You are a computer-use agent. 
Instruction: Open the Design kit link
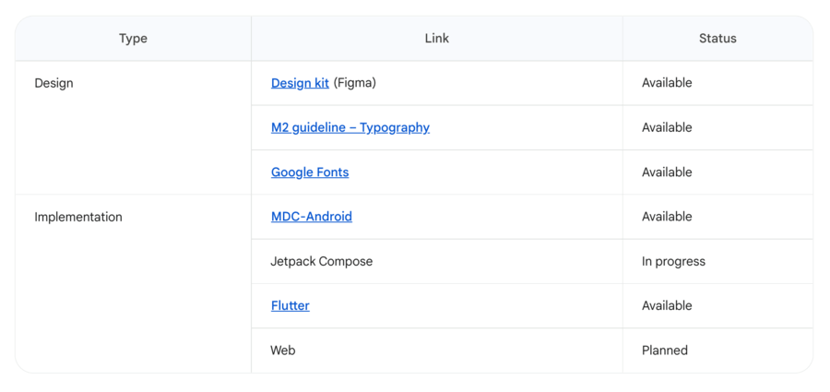point(299,83)
